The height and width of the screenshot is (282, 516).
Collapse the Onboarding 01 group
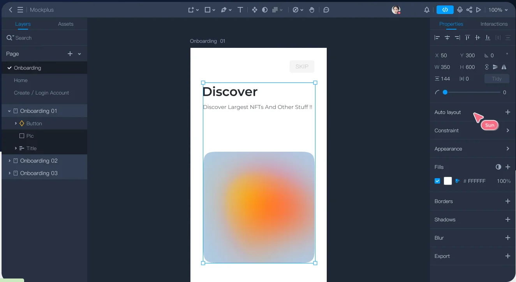9,110
